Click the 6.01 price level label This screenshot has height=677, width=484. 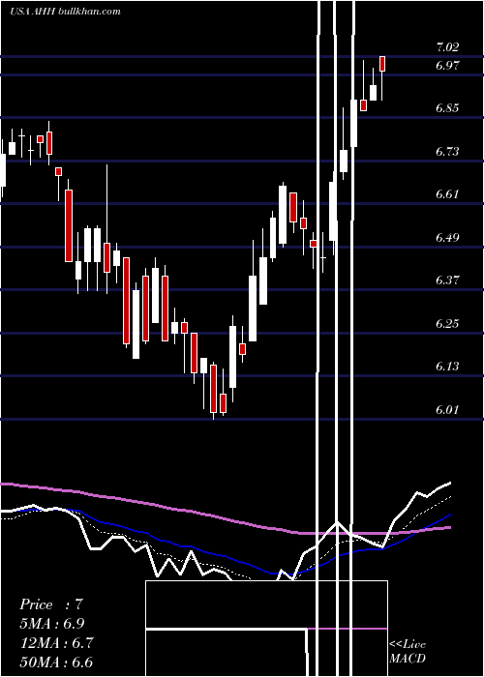click(x=447, y=409)
